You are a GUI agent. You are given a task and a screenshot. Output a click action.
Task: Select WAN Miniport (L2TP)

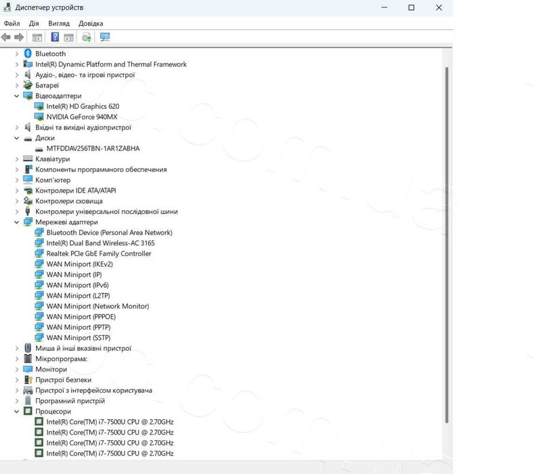[x=79, y=295]
